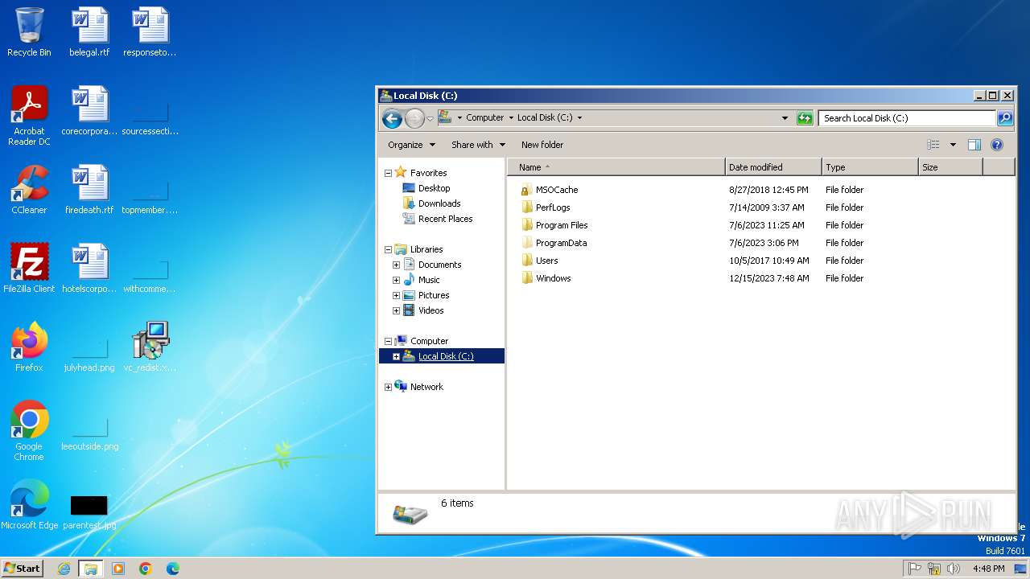Screen dimensions: 1030x579
Task: Collapse the Libraries tree group
Action: (388, 249)
